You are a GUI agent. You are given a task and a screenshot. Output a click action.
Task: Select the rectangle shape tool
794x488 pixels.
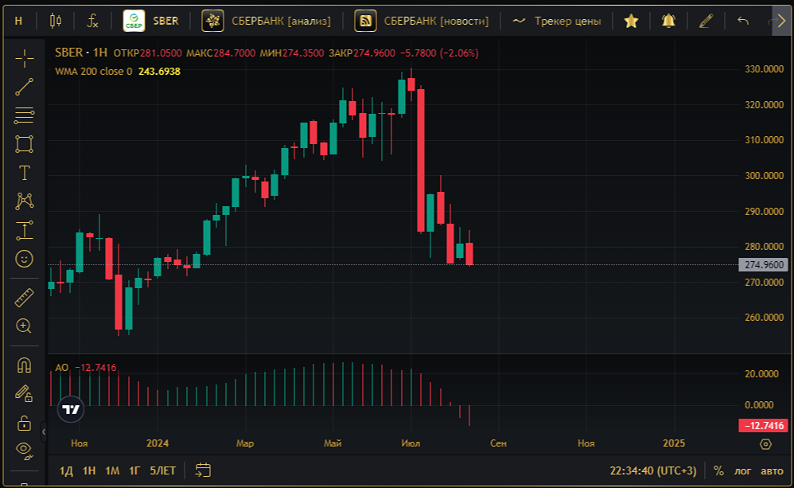[x=25, y=144]
